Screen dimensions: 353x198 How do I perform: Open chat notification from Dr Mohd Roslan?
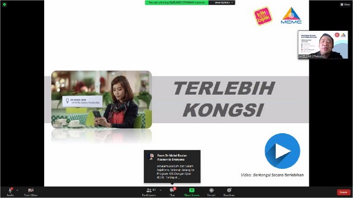click(172, 166)
